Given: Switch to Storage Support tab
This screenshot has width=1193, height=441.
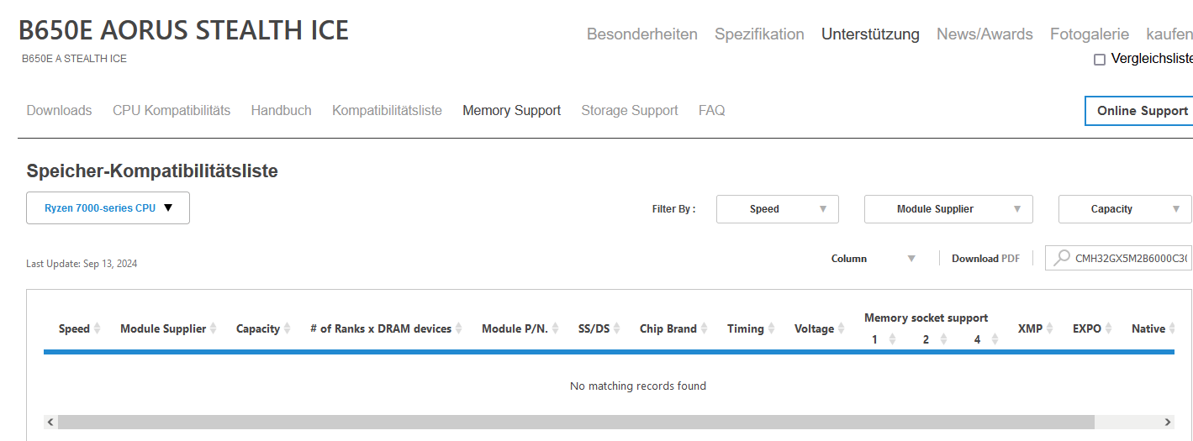Looking at the screenshot, I should point(630,111).
